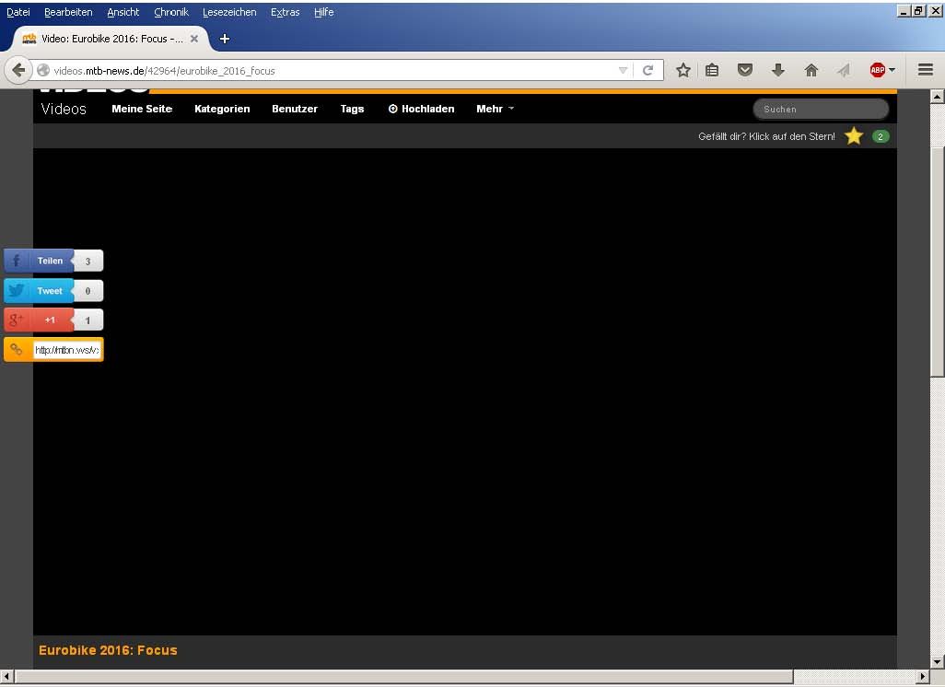Image resolution: width=945 pixels, height=687 pixels.
Task: Open the downloads arrow icon
Action: click(x=778, y=71)
